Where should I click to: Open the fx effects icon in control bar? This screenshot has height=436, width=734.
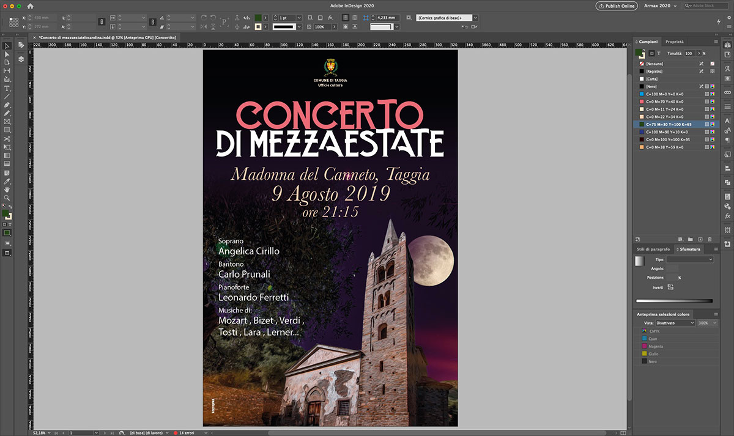coord(330,18)
